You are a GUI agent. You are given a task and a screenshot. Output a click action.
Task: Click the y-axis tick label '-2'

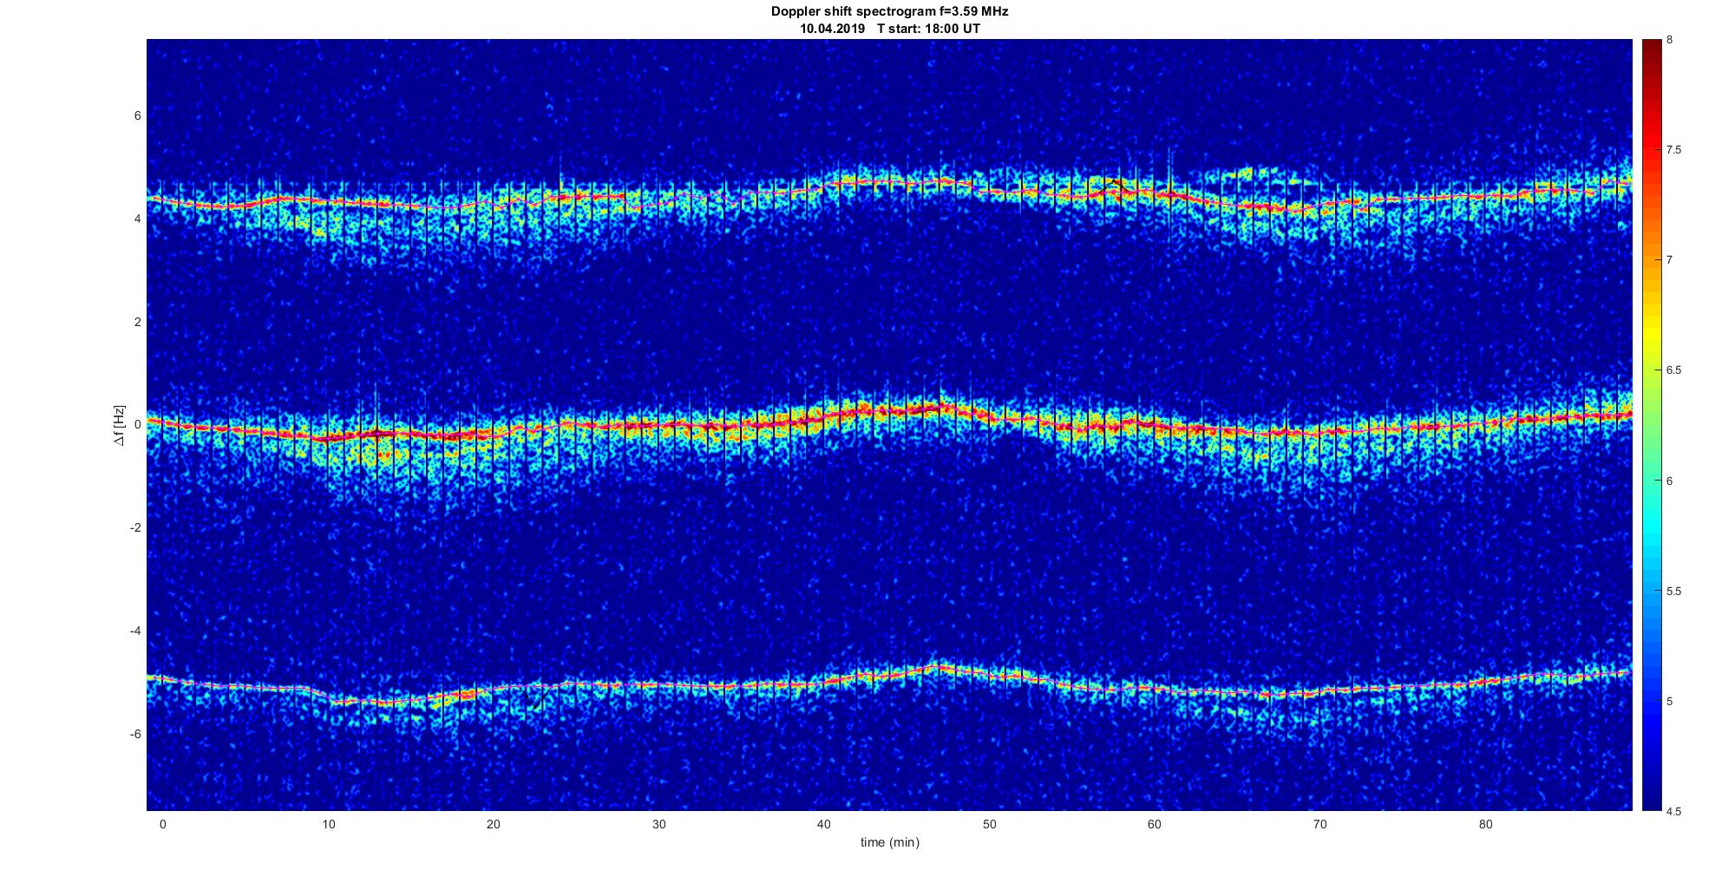135,528
